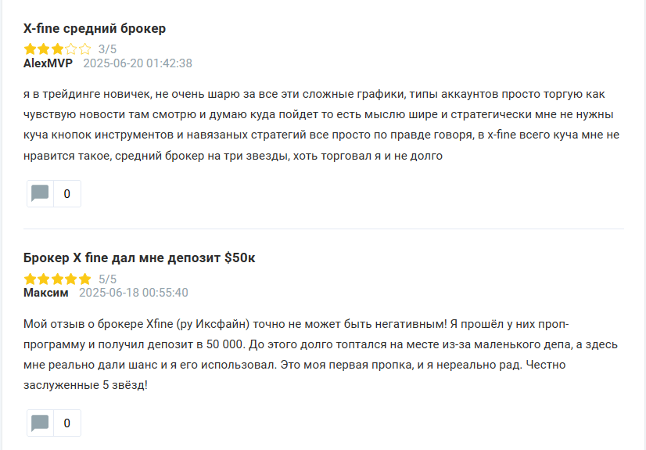646x450 pixels.
Task: Click first filled star in AlexMVP's rating
Action: (x=30, y=49)
